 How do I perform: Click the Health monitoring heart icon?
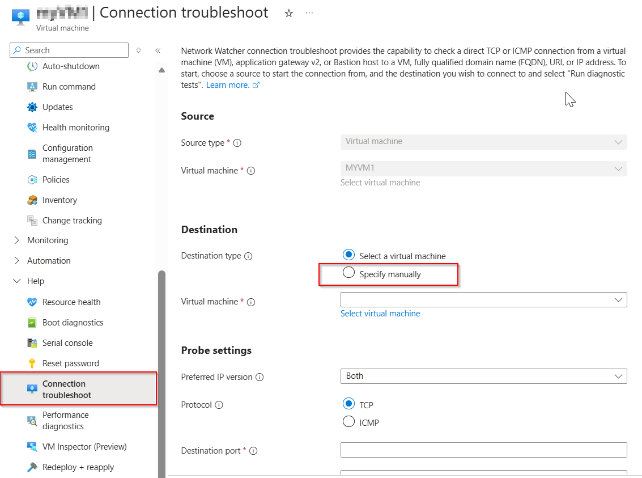click(32, 128)
